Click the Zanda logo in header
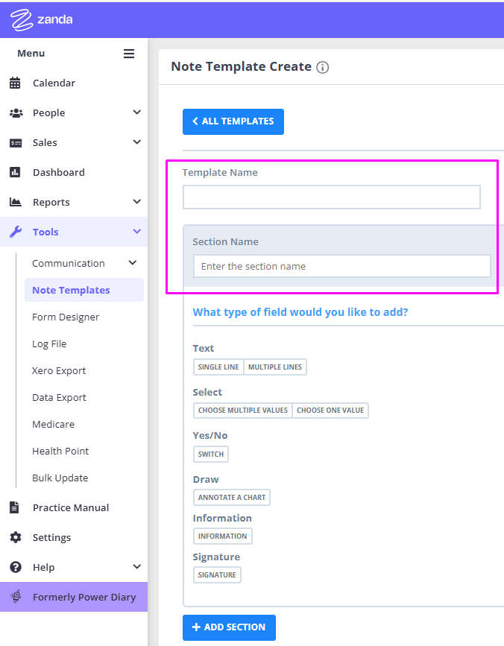 [42, 19]
